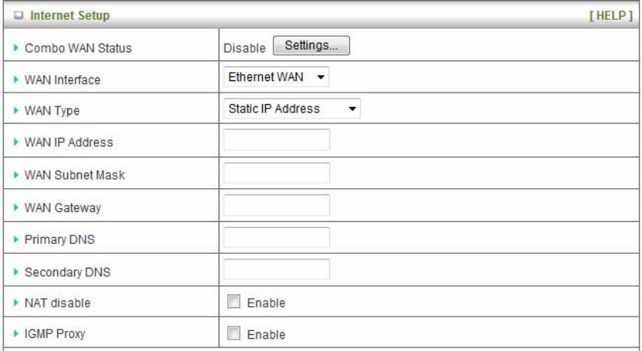Viewport: 642px width, 351px height.
Task: Select the WAN Gateway input box
Action: click(276, 205)
